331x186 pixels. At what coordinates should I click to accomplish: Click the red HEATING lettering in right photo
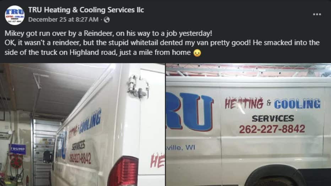[x=244, y=103]
